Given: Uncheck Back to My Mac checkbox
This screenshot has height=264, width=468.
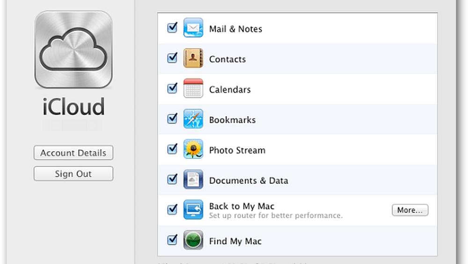Looking at the screenshot, I should [x=172, y=210].
